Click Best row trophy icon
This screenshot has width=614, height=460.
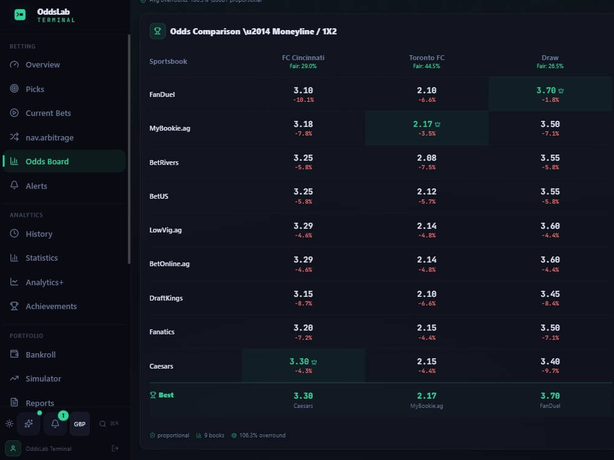coord(153,395)
